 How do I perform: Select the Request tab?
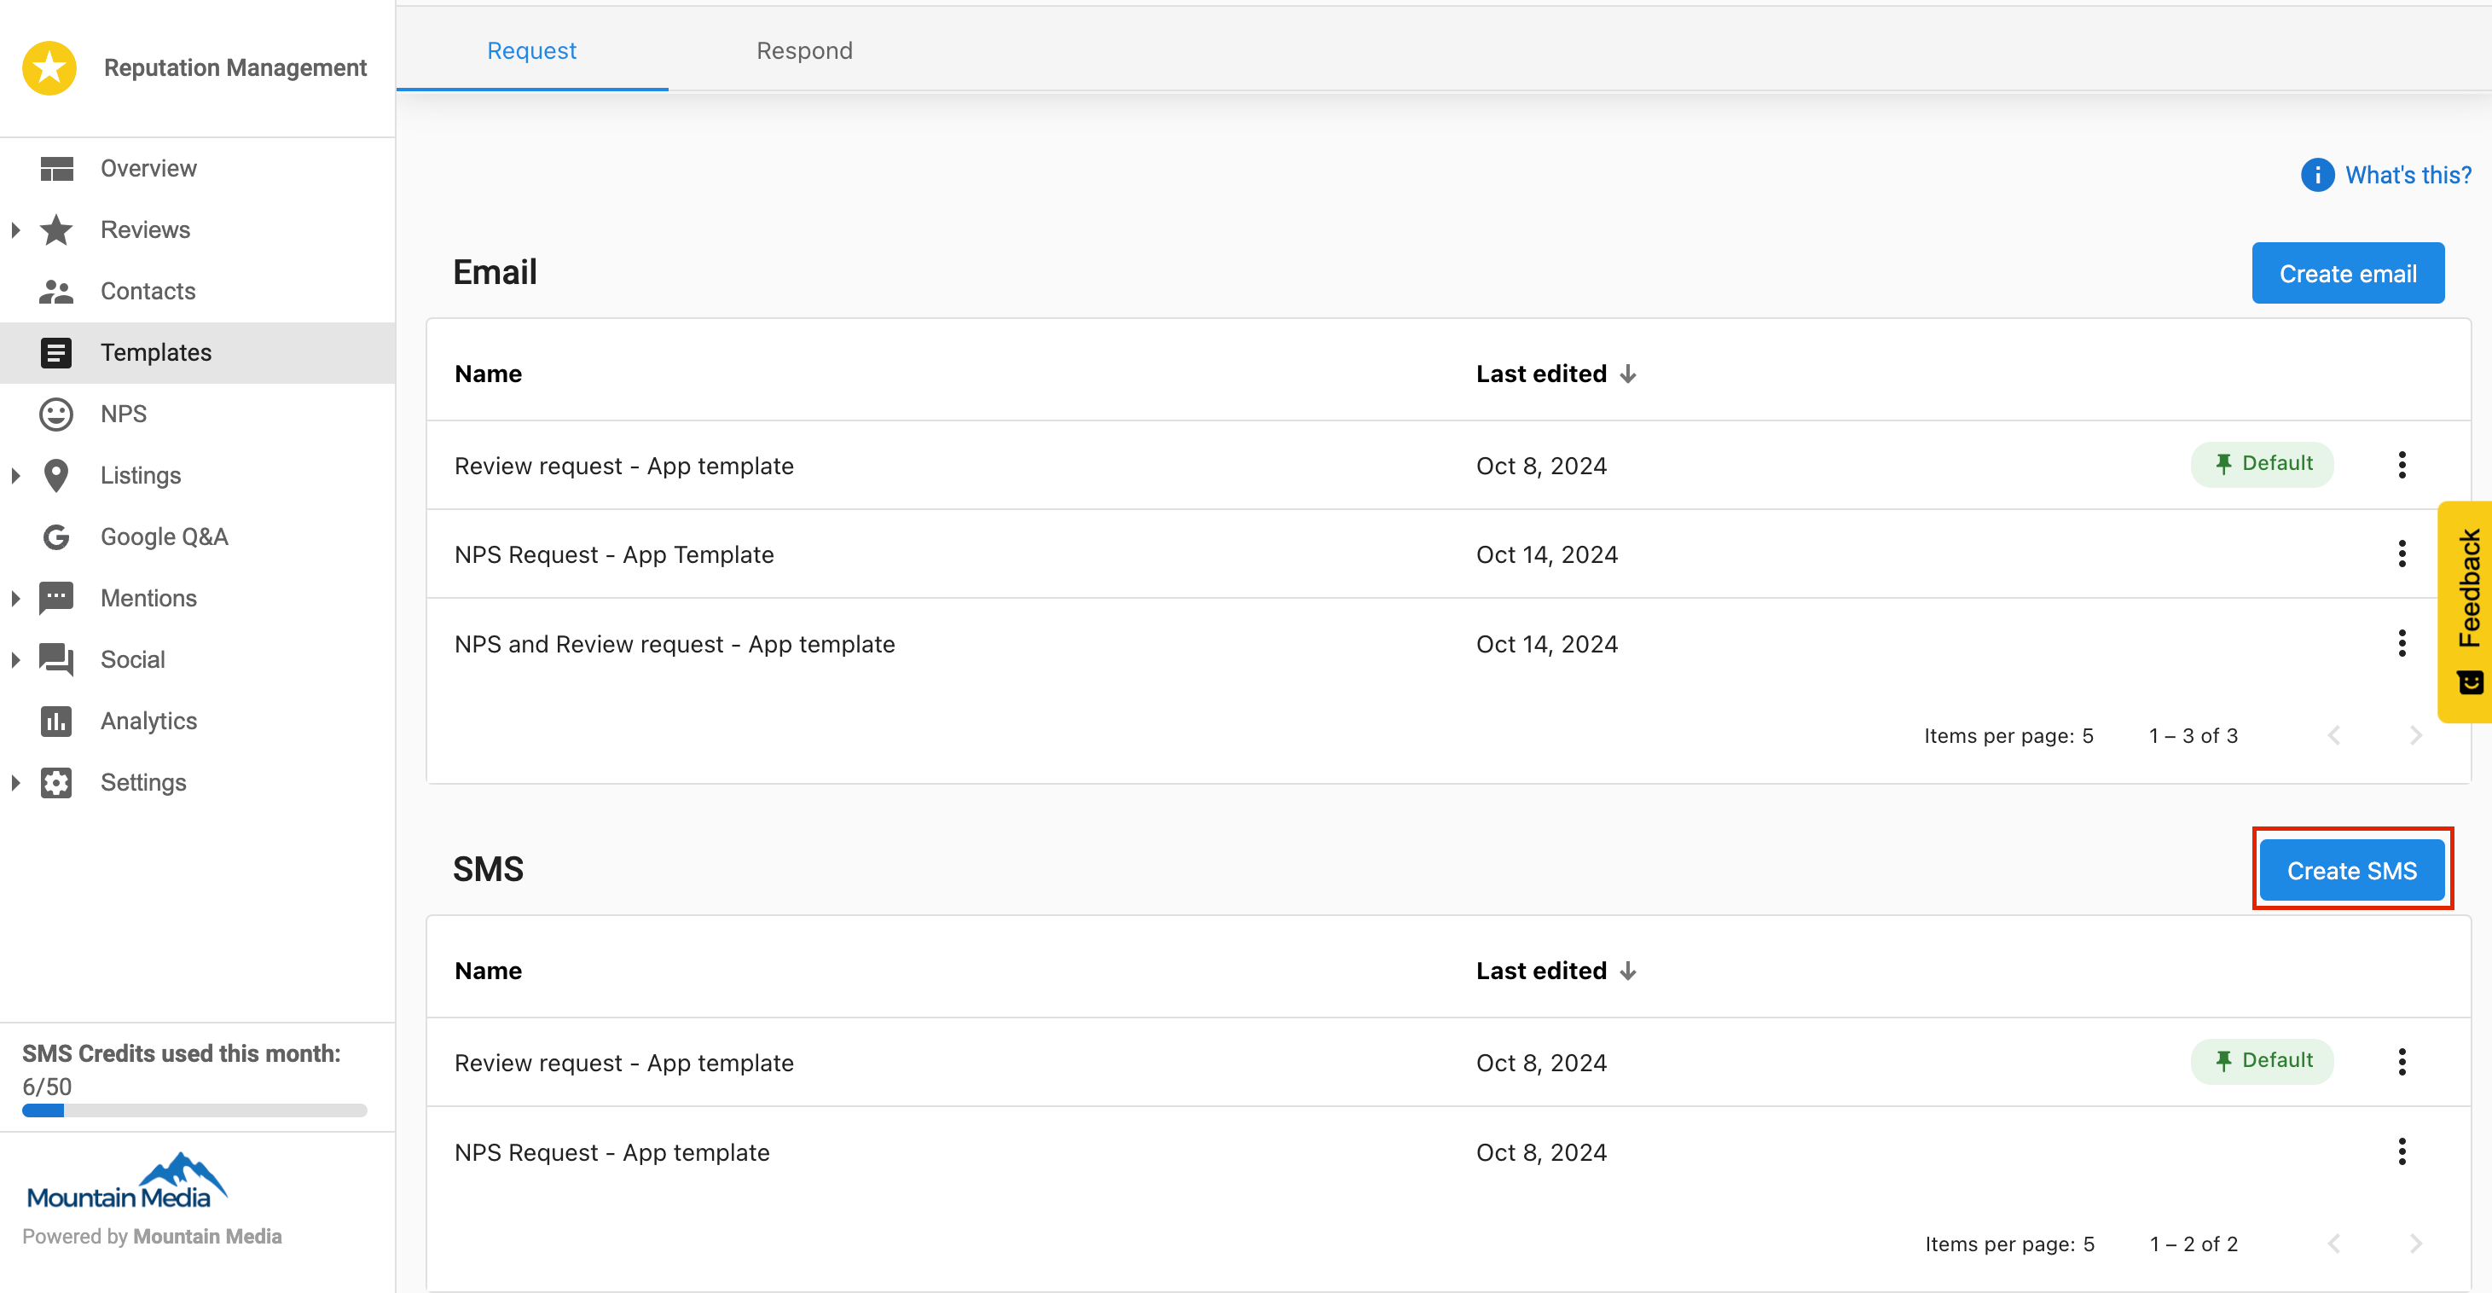[531, 50]
